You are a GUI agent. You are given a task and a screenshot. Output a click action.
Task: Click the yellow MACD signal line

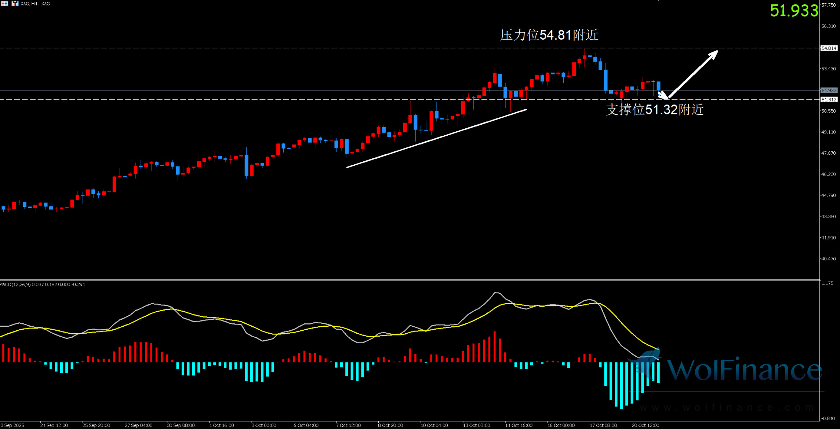(624, 326)
